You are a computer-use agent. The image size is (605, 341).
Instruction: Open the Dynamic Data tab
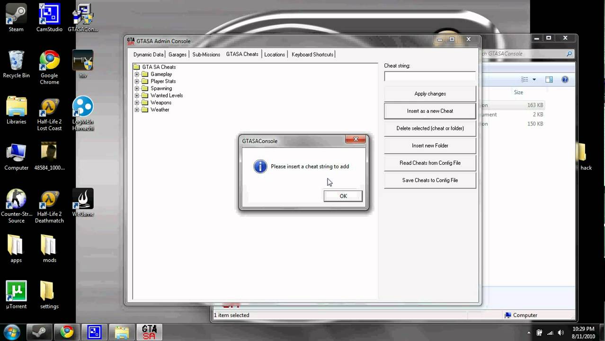(x=148, y=54)
